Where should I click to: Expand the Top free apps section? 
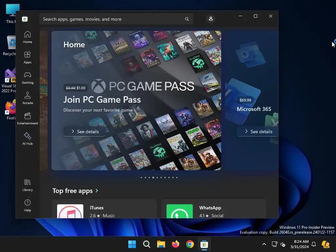75,191
